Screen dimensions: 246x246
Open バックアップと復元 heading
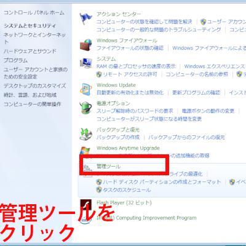click(x=118, y=130)
